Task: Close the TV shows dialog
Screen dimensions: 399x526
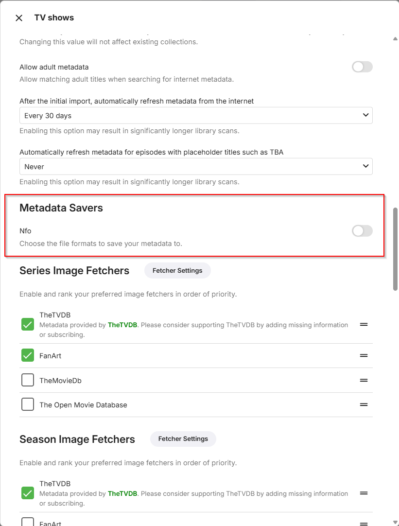Action: (19, 18)
